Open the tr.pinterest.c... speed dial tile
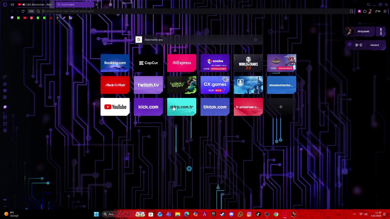The image size is (390, 219). coord(248,107)
